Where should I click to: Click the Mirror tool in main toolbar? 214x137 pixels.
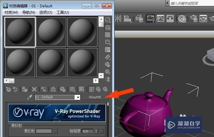pyautogui.click(x=118, y=19)
